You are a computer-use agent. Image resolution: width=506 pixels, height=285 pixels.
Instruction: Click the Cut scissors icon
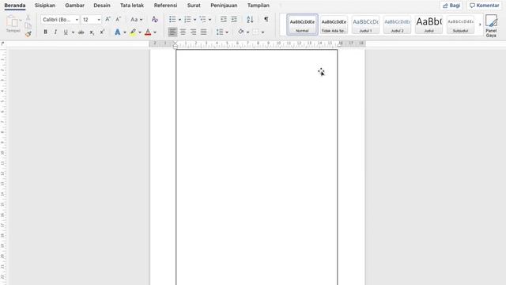pos(28,17)
